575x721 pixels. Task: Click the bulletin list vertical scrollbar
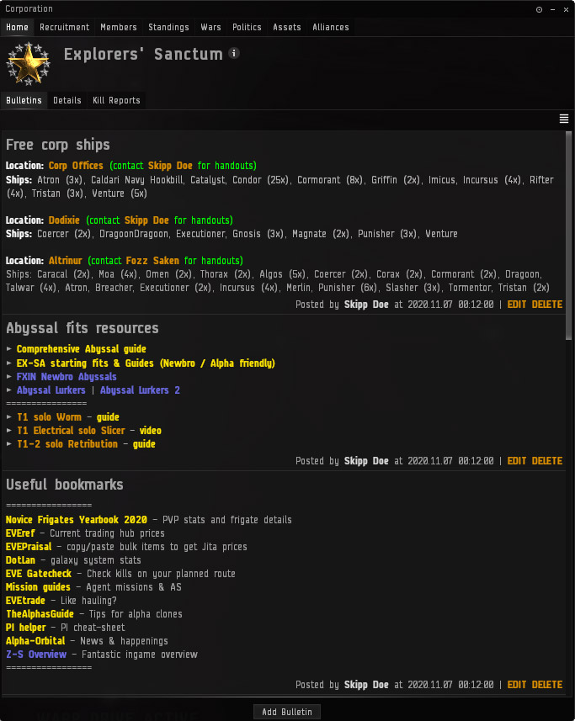click(568, 227)
